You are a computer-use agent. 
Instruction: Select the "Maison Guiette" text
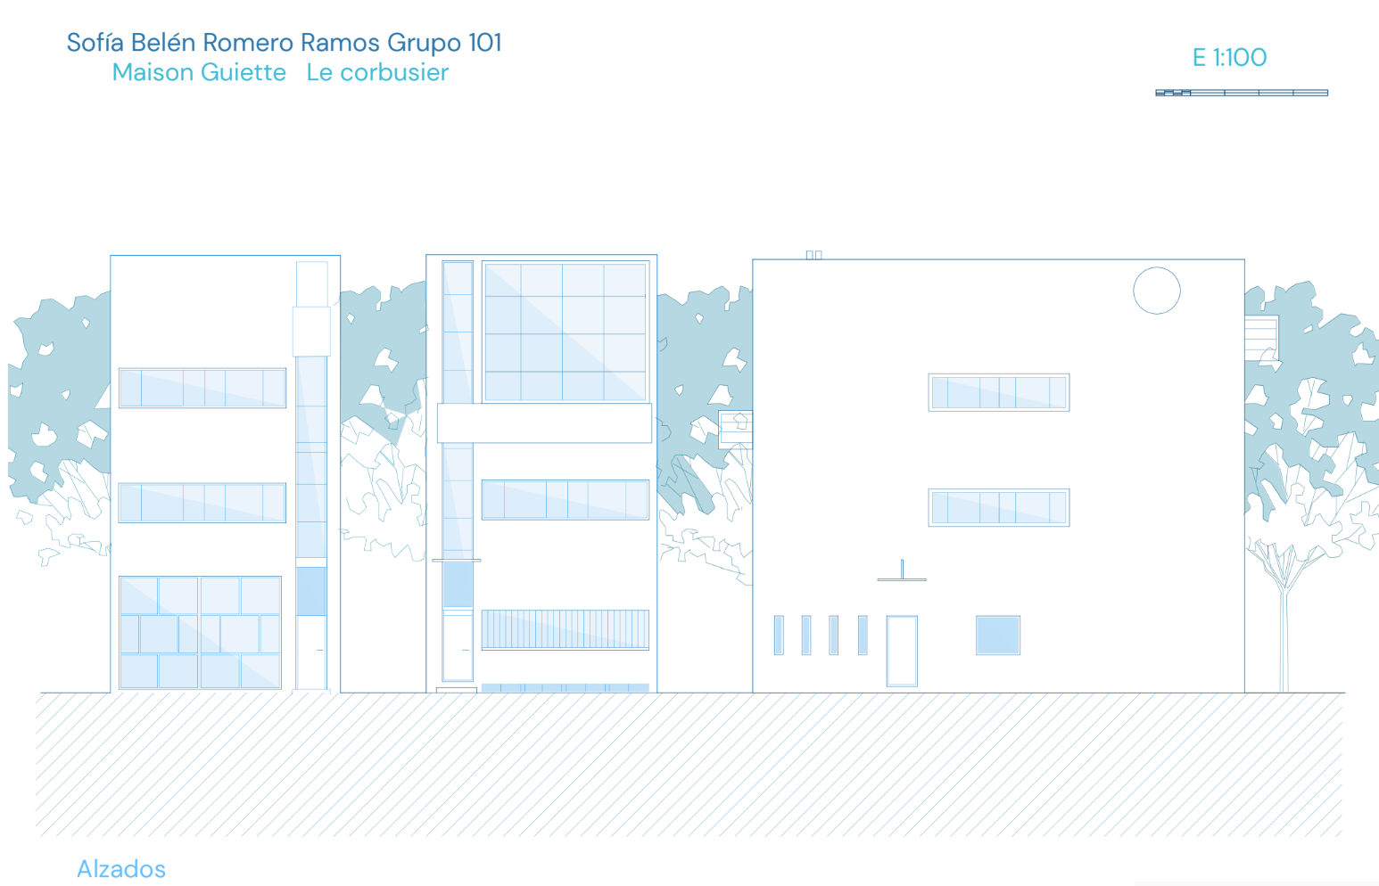pyautogui.click(x=199, y=72)
